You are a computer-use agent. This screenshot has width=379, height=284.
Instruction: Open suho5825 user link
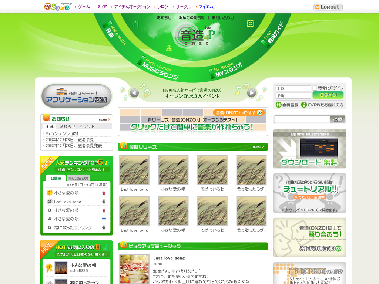(79, 271)
